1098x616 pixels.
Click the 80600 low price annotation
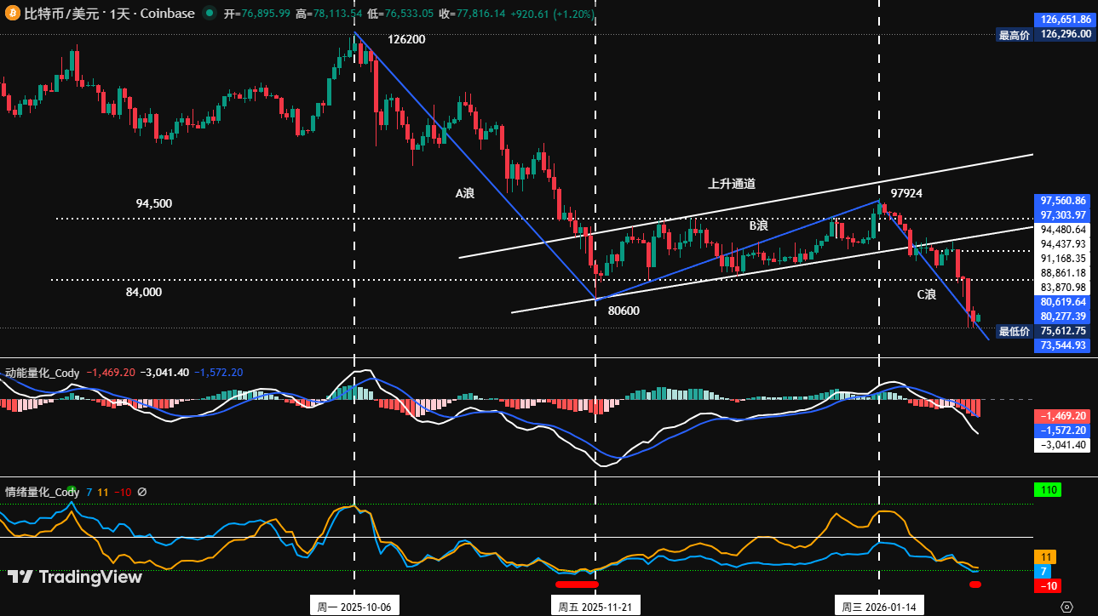coord(623,311)
